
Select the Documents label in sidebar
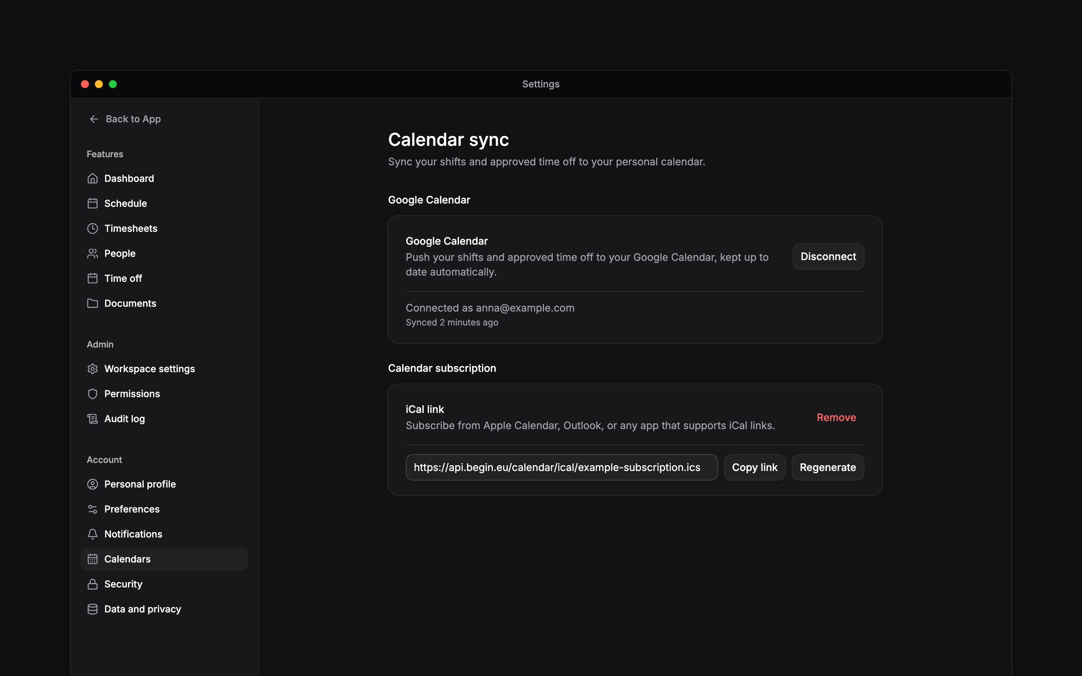(130, 303)
